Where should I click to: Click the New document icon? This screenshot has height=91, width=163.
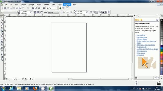pyautogui.click(x=2, y=8)
